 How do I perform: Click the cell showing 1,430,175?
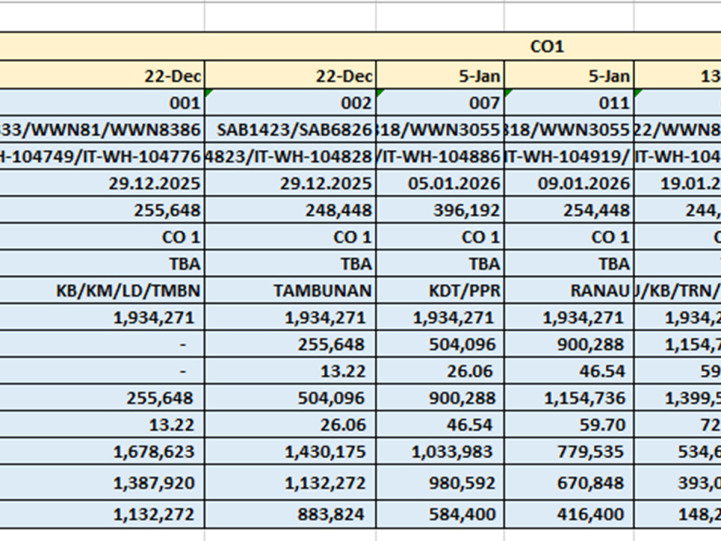point(290,452)
